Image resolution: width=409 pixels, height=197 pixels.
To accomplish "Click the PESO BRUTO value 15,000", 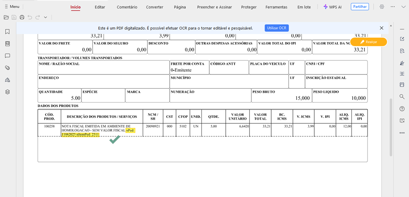I will pyautogui.click(x=303, y=98).
